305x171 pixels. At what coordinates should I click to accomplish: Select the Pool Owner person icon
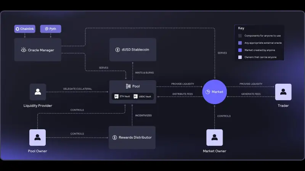[38, 138]
